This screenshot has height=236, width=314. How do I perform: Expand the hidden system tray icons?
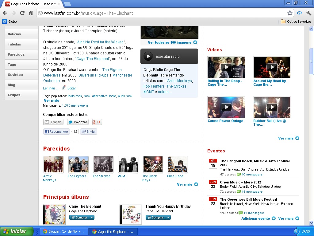(296, 231)
